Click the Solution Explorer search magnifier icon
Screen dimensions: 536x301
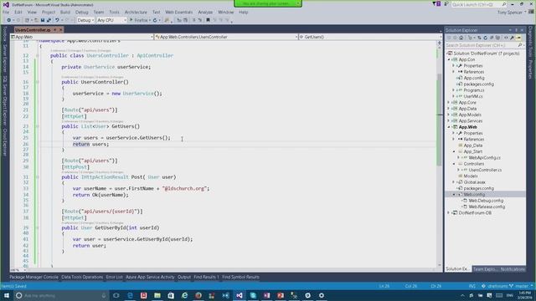pos(519,45)
